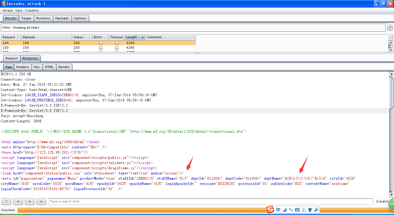Click the user account icon on Sogou bar
This screenshot has width=394, height=215.
tap(304, 210)
